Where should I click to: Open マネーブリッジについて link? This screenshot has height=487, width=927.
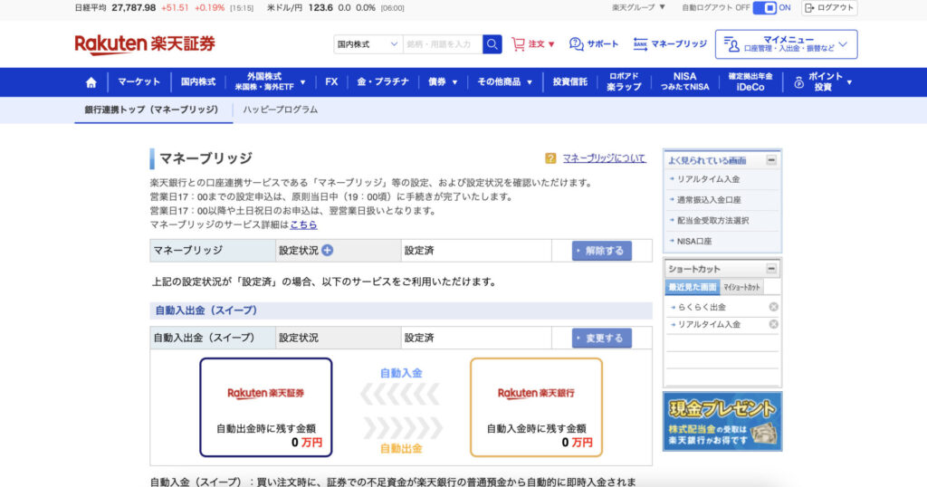[604, 158]
